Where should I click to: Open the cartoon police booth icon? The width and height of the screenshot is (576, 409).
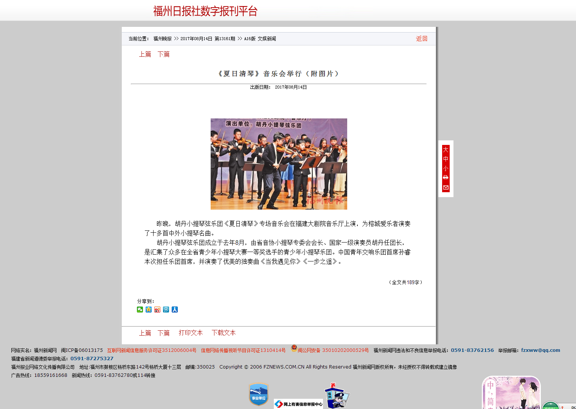[x=336, y=396]
